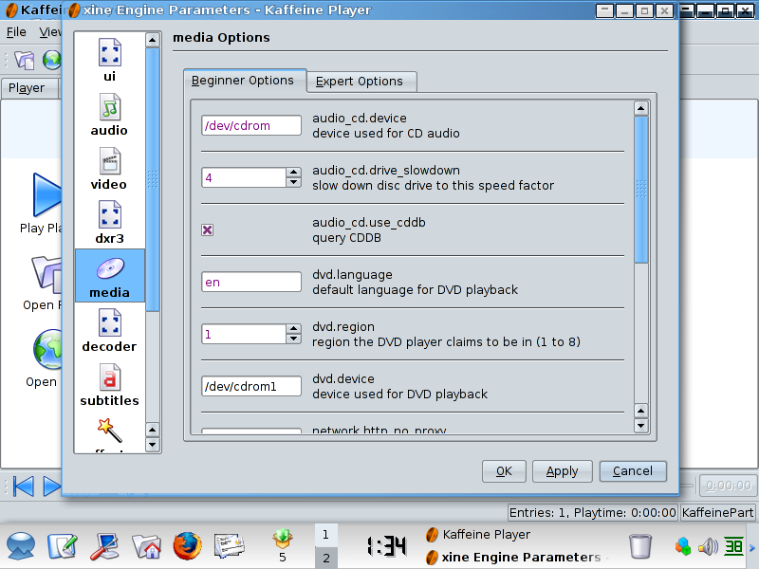Click the Cancel button
Screen dimensions: 759x569
click(x=633, y=471)
